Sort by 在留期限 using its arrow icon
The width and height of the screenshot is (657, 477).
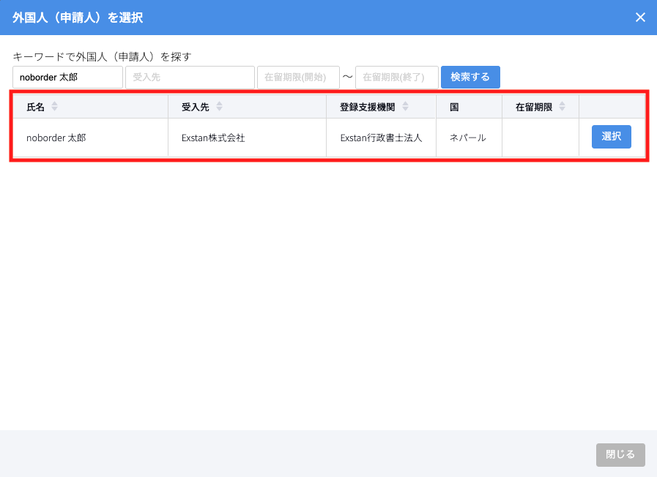[x=562, y=107]
